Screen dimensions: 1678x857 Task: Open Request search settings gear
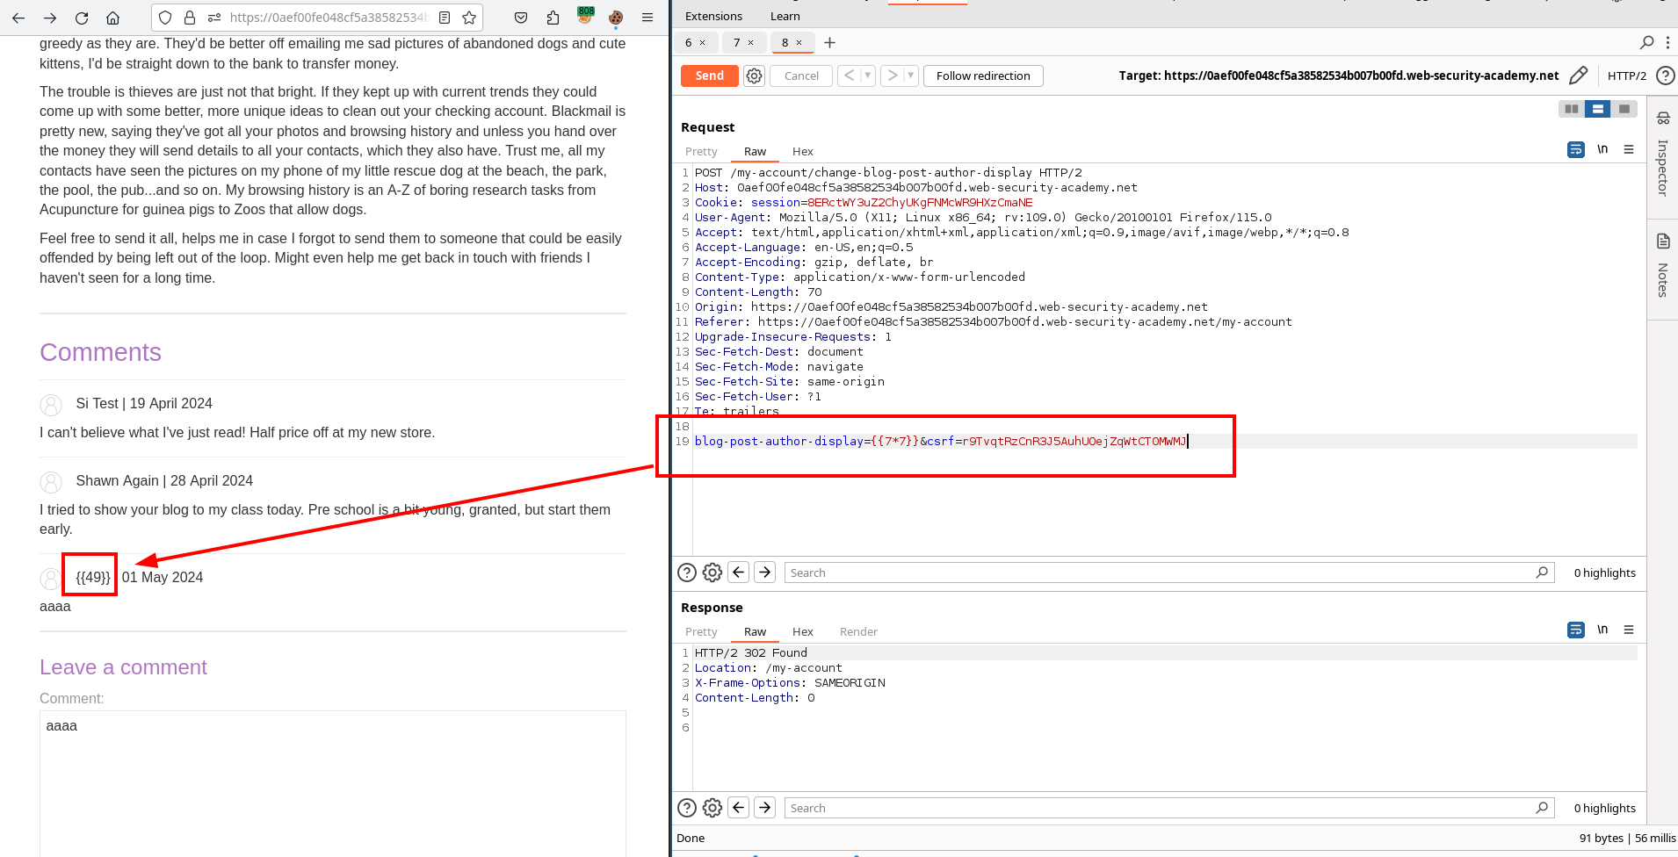(712, 573)
